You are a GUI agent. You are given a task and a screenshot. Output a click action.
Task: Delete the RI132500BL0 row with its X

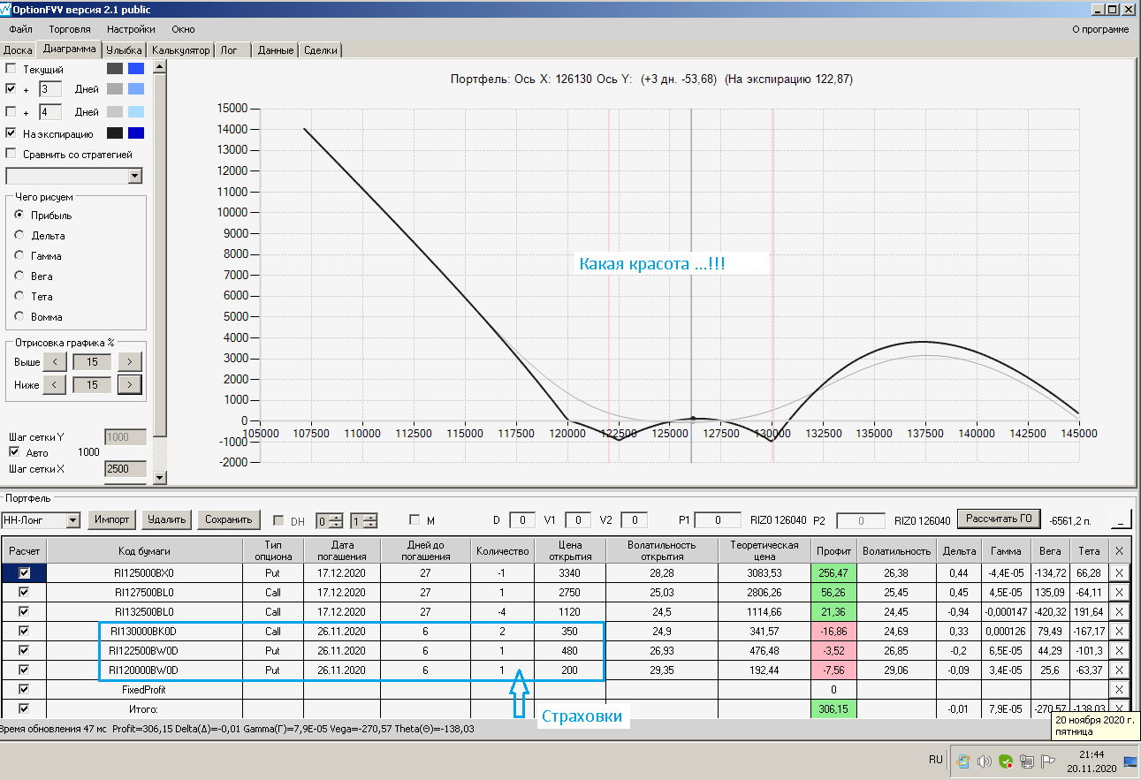pyautogui.click(x=1120, y=611)
